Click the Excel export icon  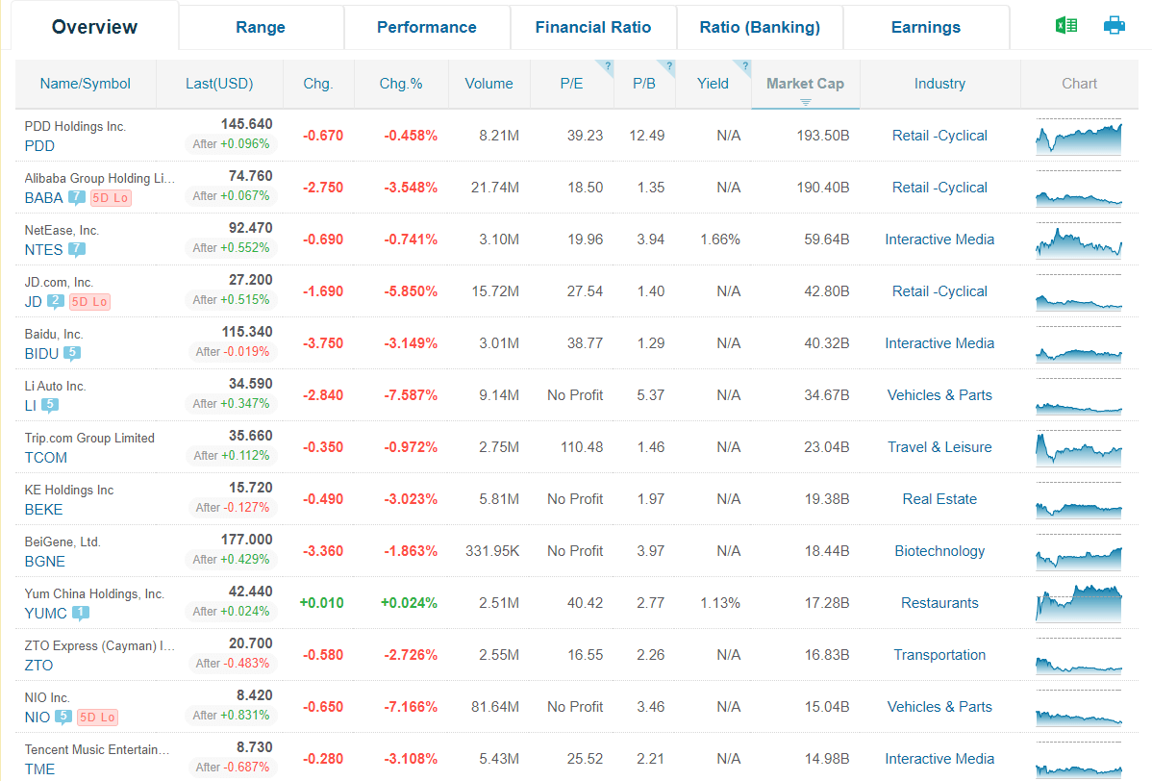coord(1066,26)
